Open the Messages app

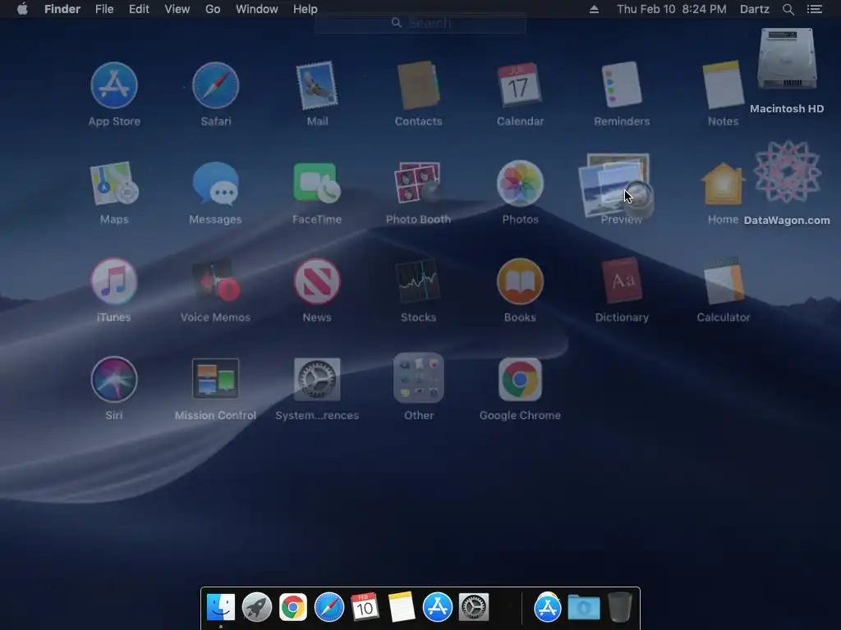click(x=216, y=184)
